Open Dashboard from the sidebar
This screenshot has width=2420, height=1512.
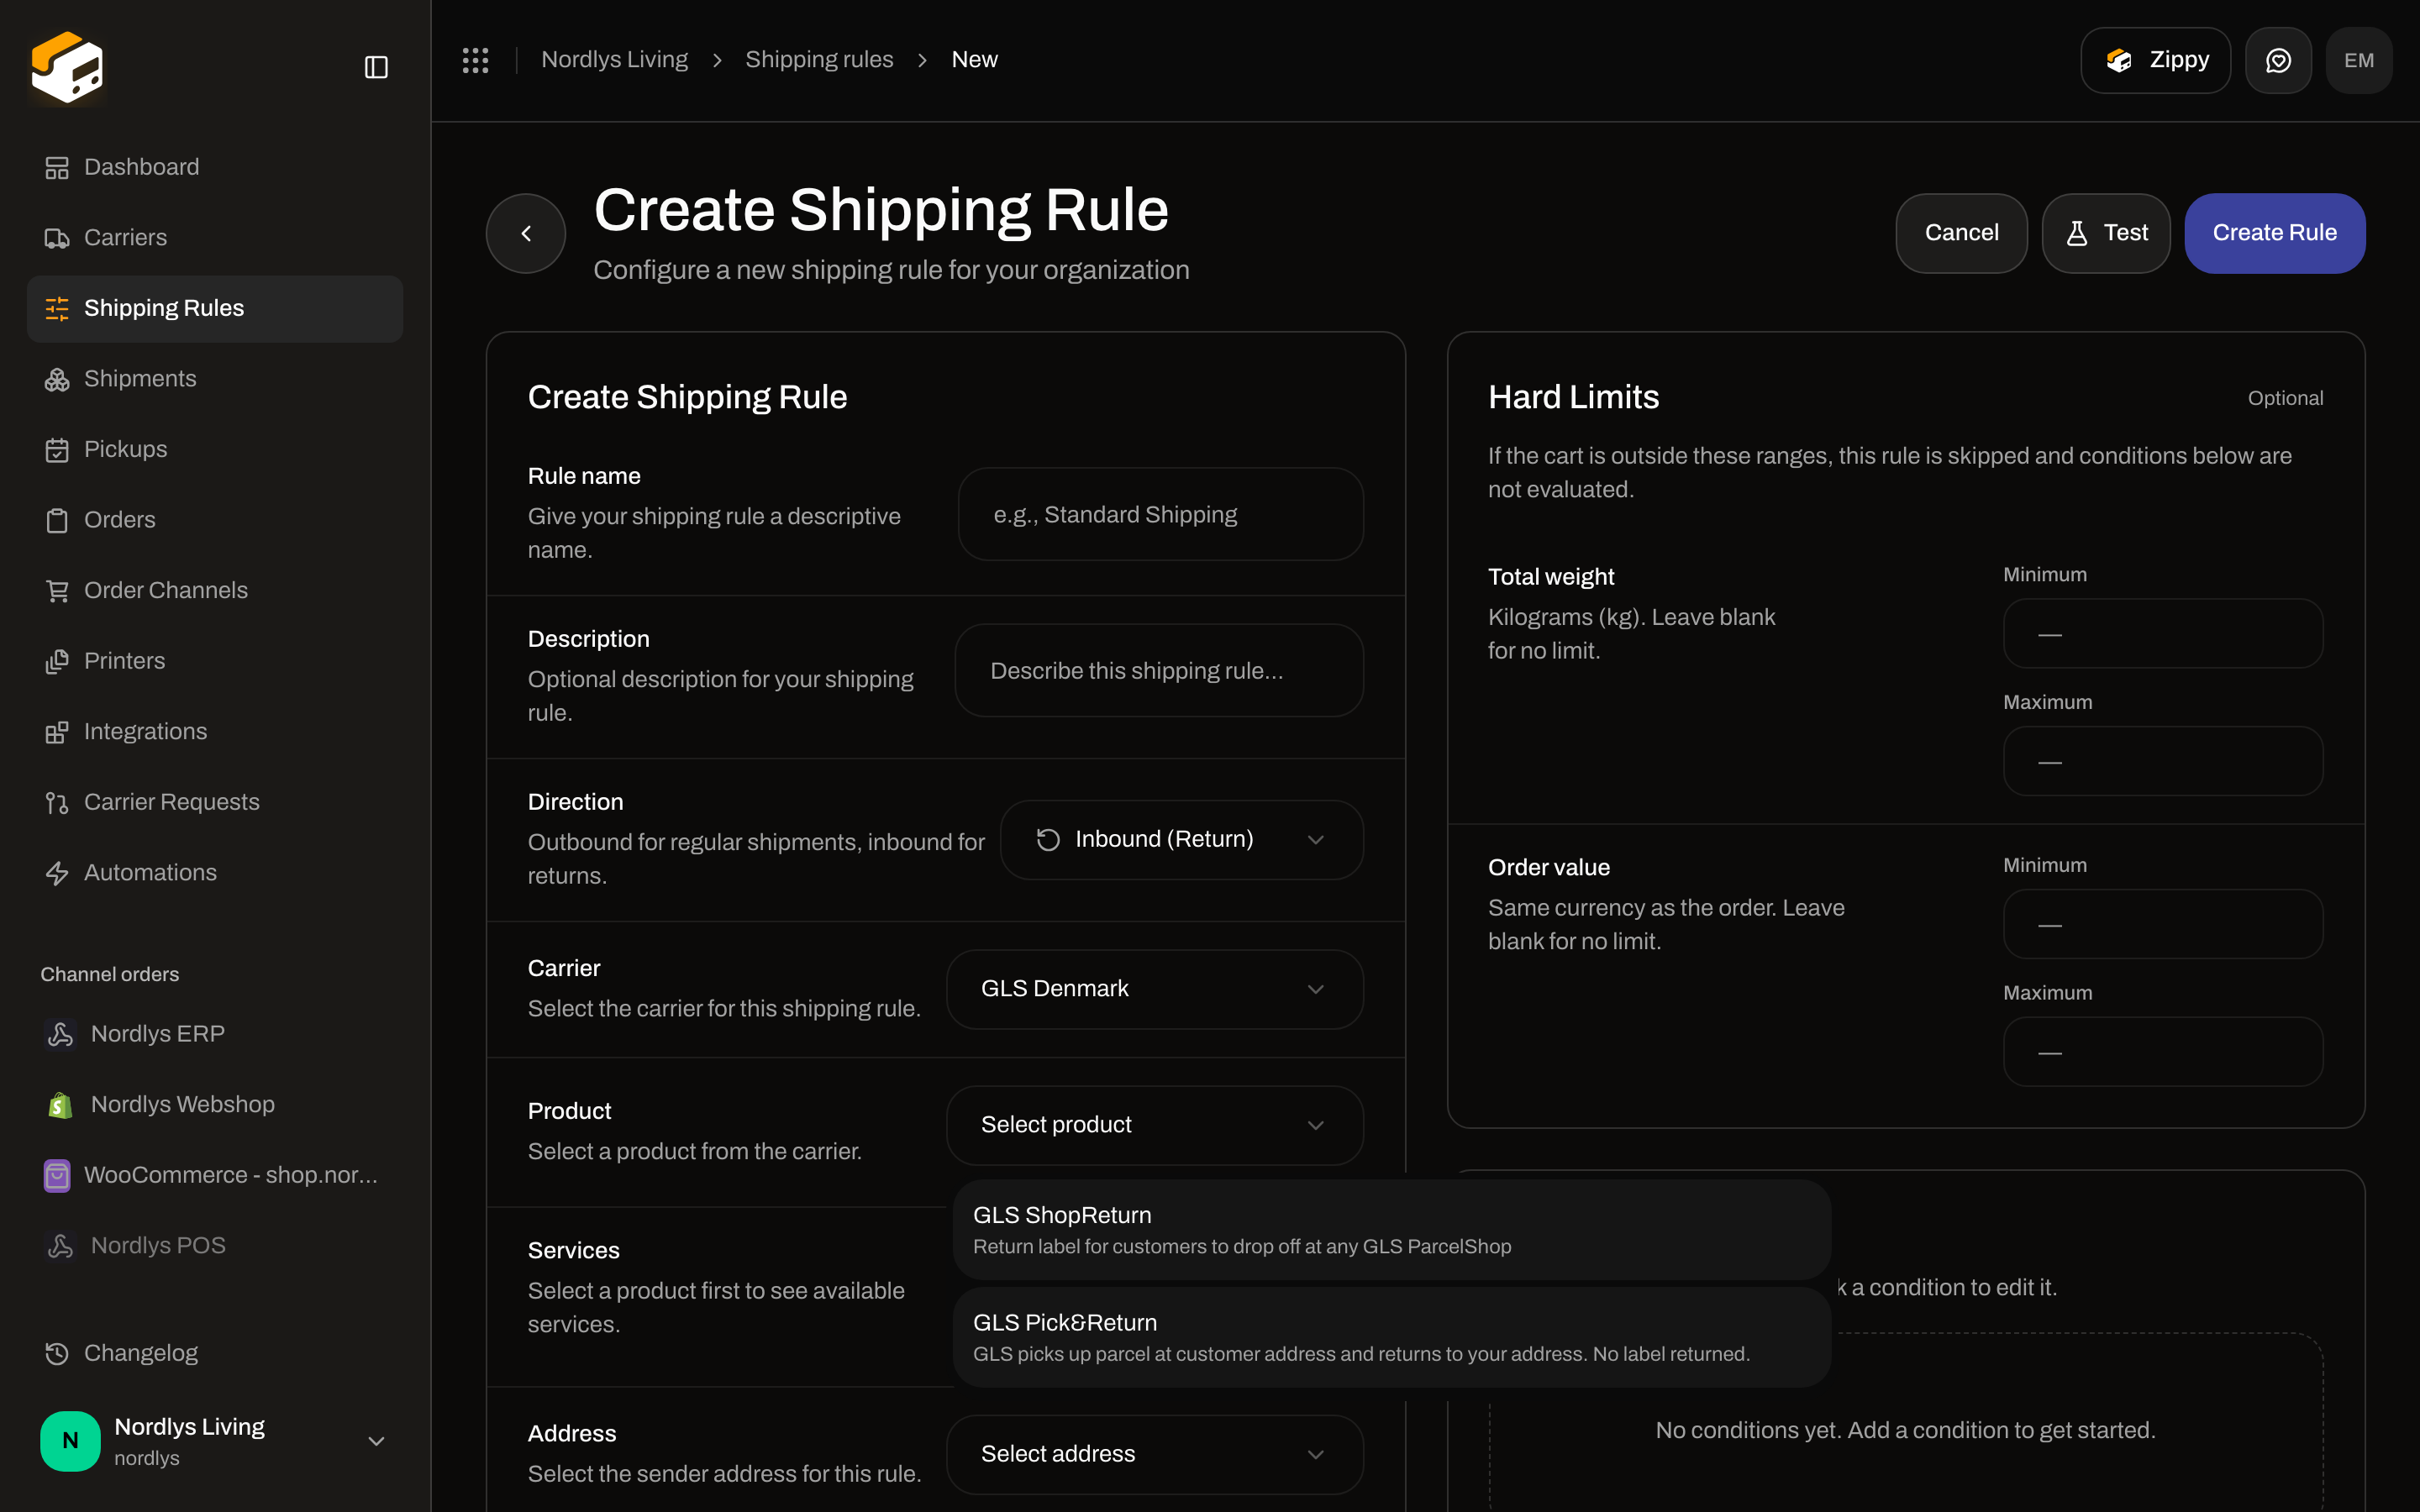[215, 167]
